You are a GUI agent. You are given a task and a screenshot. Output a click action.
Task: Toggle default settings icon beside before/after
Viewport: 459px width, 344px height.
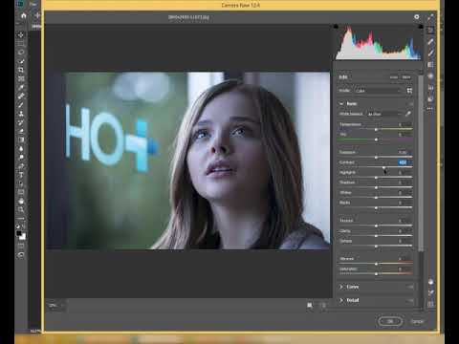click(x=323, y=305)
